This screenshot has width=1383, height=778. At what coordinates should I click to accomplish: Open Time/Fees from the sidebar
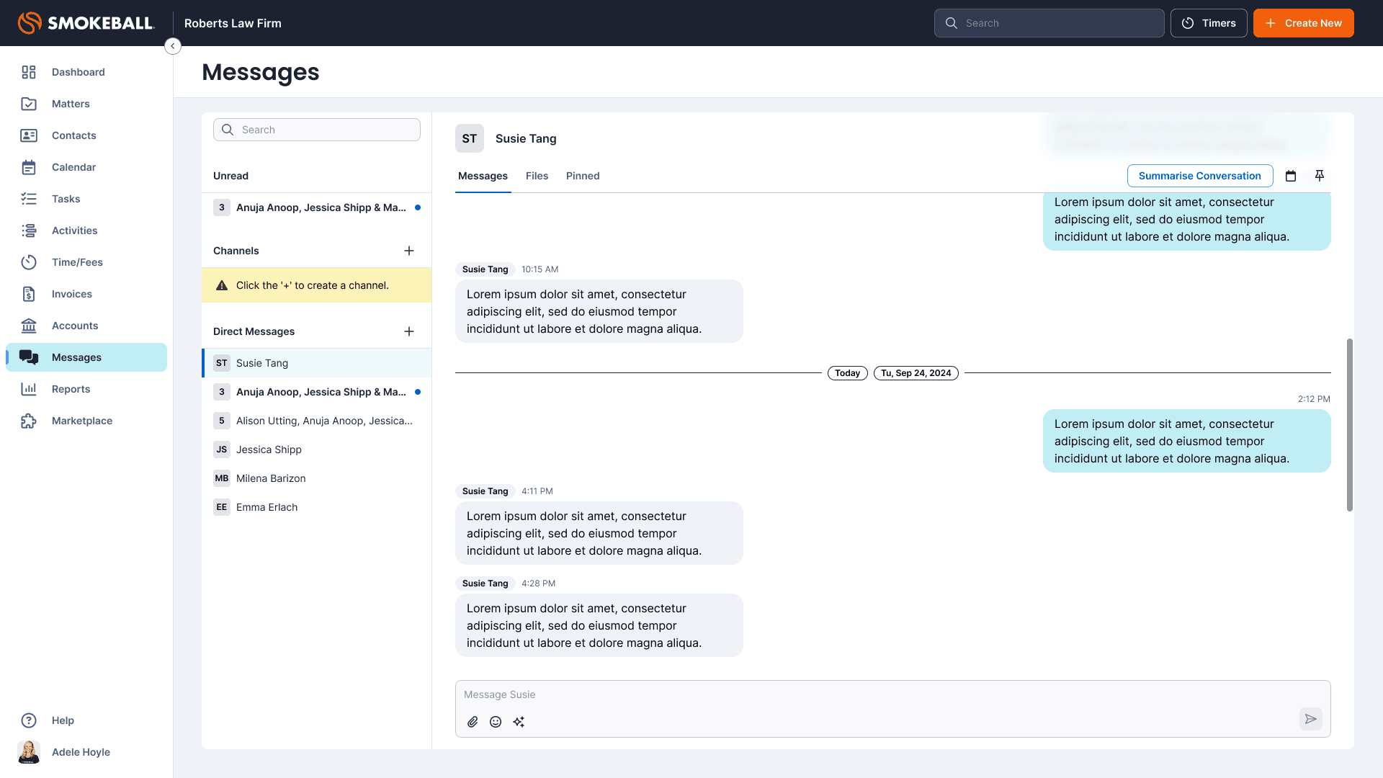(x=77, y=262)
